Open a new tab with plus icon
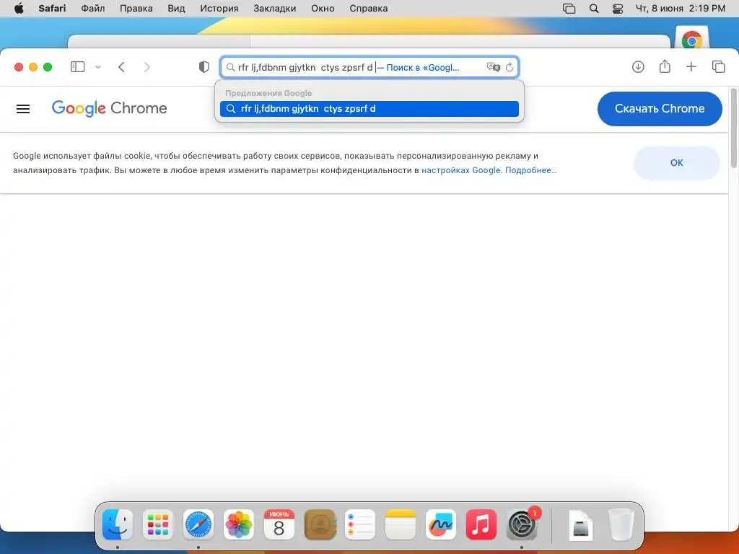This screenshot has width=739, height=554. (x=691, y=67)
